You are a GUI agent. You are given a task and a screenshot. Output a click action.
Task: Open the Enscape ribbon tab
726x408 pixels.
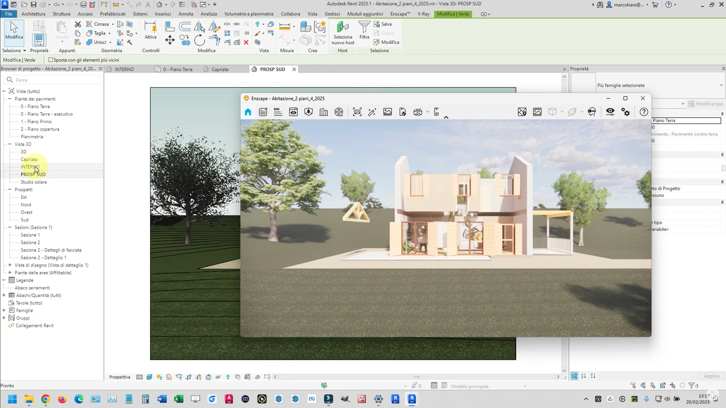pos(400,14)
